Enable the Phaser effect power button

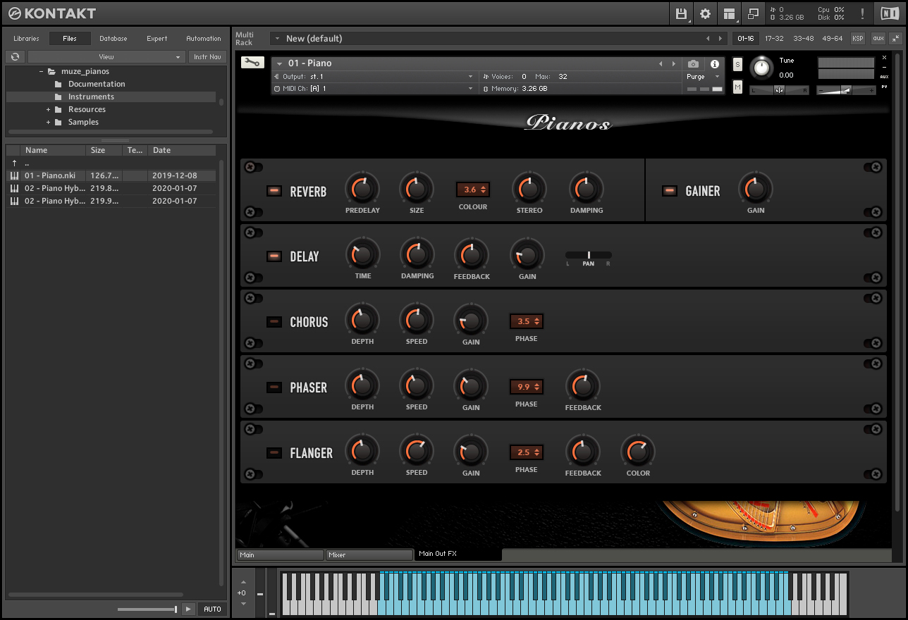point(274,387)
